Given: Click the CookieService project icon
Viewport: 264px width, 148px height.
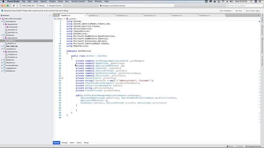Looking at the screenshot, I should (x=5, y=49).
